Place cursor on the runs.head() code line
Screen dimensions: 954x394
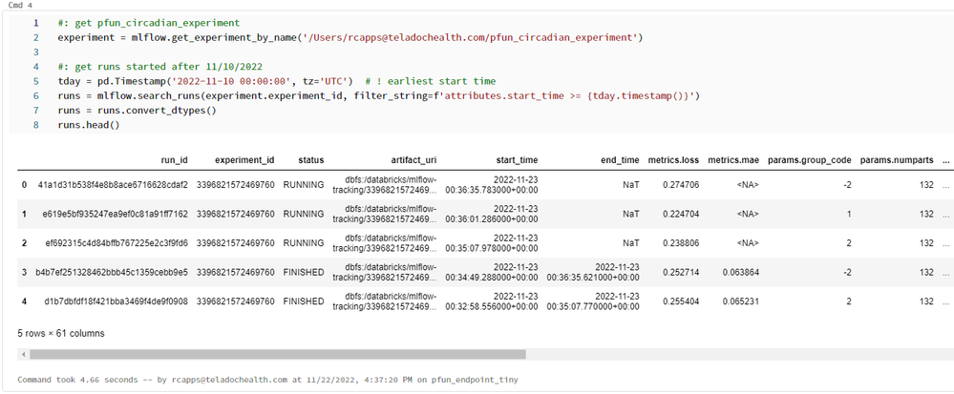(x=88, y=125)
